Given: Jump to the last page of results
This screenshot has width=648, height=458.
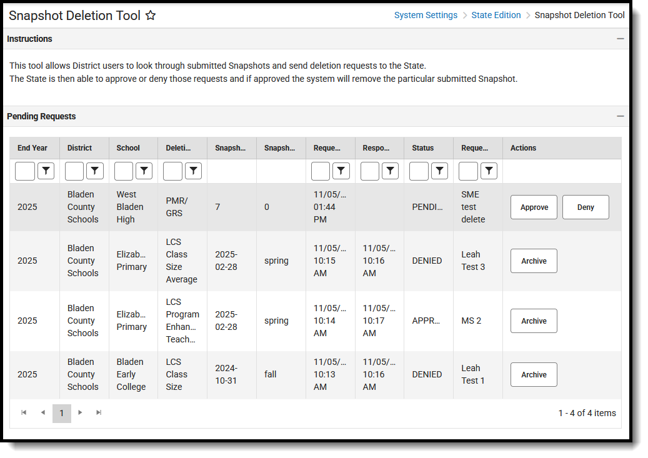Looking at the screenshot, I should (99, 413).
